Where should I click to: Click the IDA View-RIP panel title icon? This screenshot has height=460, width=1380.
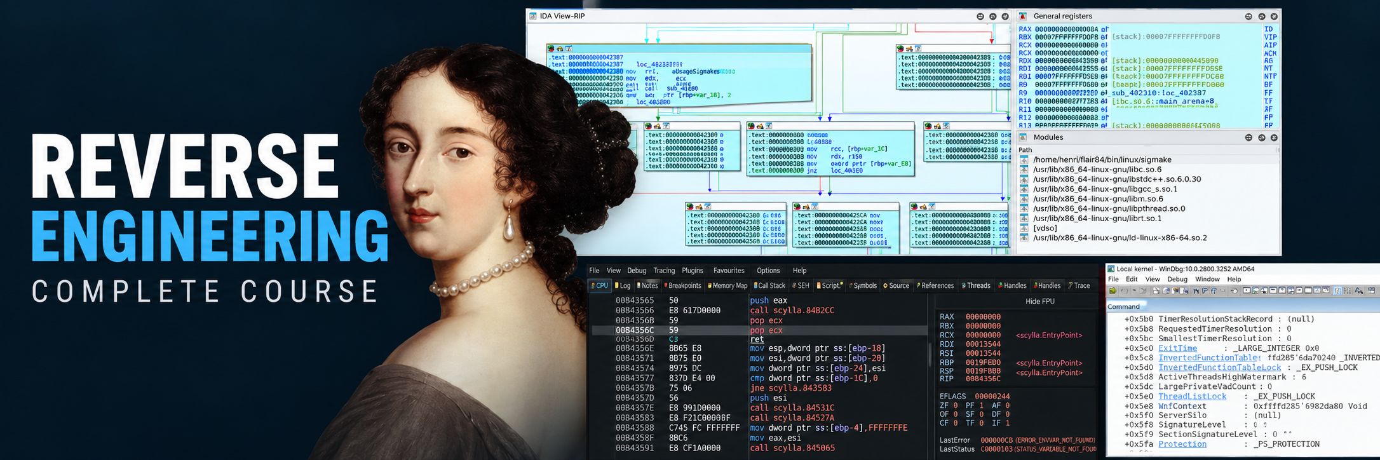[x=532, y=16]
